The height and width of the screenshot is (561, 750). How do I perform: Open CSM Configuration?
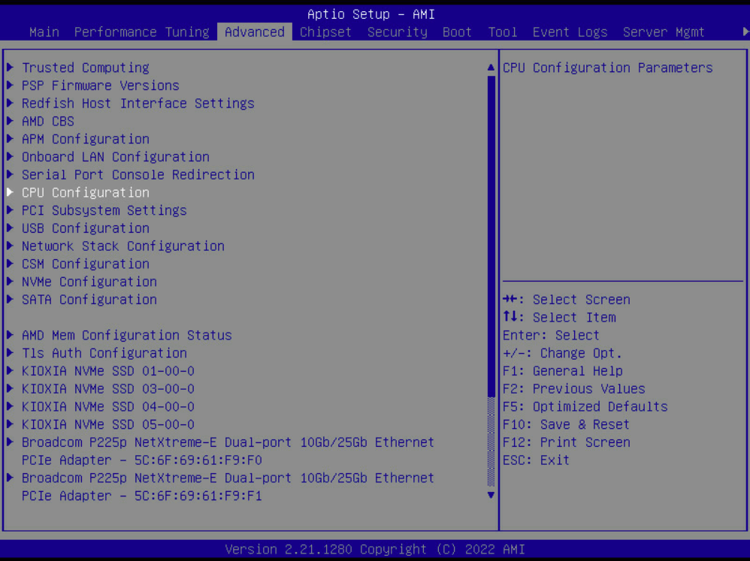click(85, 264)
